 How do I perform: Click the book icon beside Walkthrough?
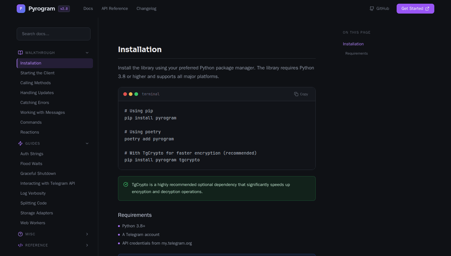20,52
